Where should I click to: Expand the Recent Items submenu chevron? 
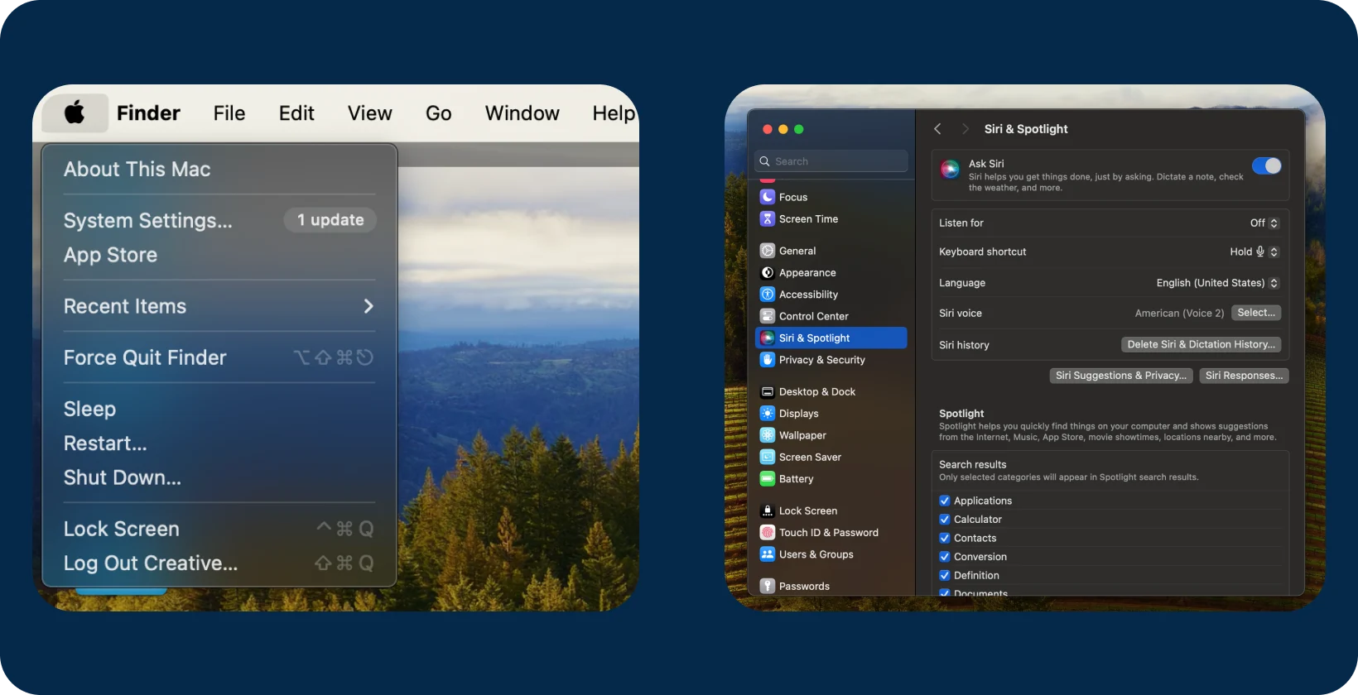click(368, 306)
